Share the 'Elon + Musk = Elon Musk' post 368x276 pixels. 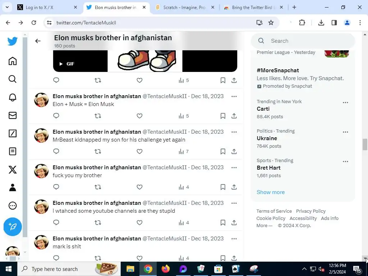pos(234,116)
